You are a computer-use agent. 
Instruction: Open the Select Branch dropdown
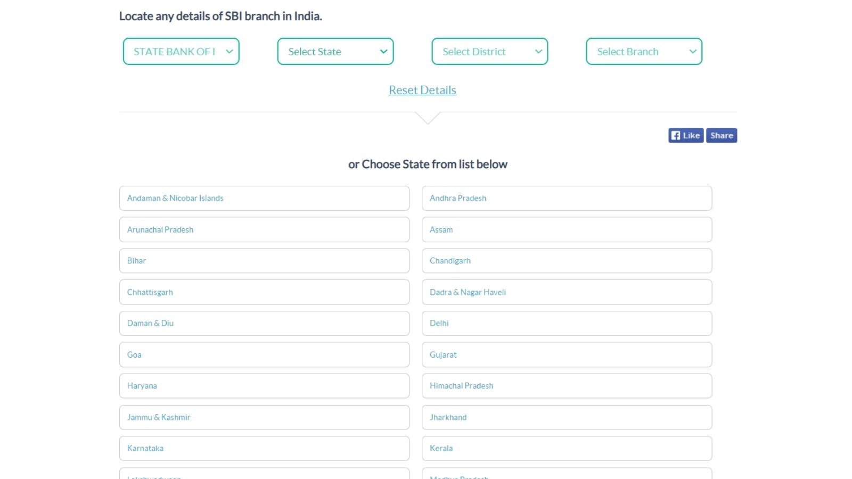pyautogui.click(x=644, y=52)
